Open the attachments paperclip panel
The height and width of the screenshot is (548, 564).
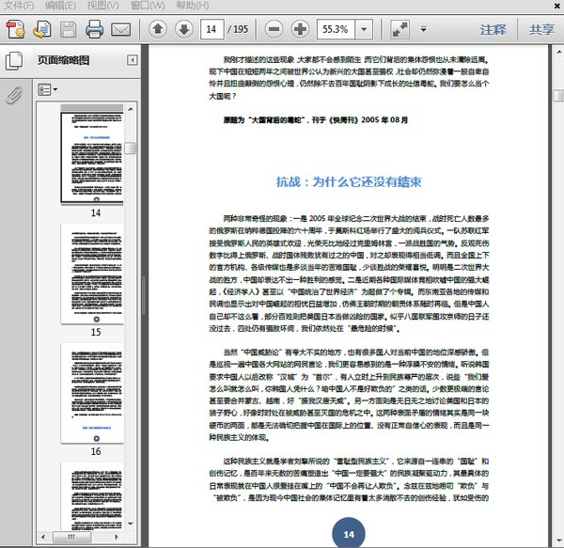click(x=14, y=96)
